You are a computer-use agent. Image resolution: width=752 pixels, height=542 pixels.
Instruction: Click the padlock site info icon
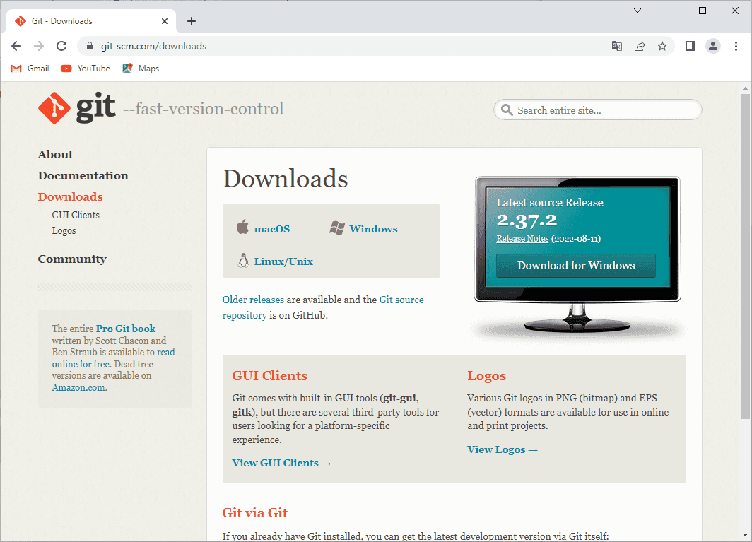pyautogui.click(x=89, y=46)
